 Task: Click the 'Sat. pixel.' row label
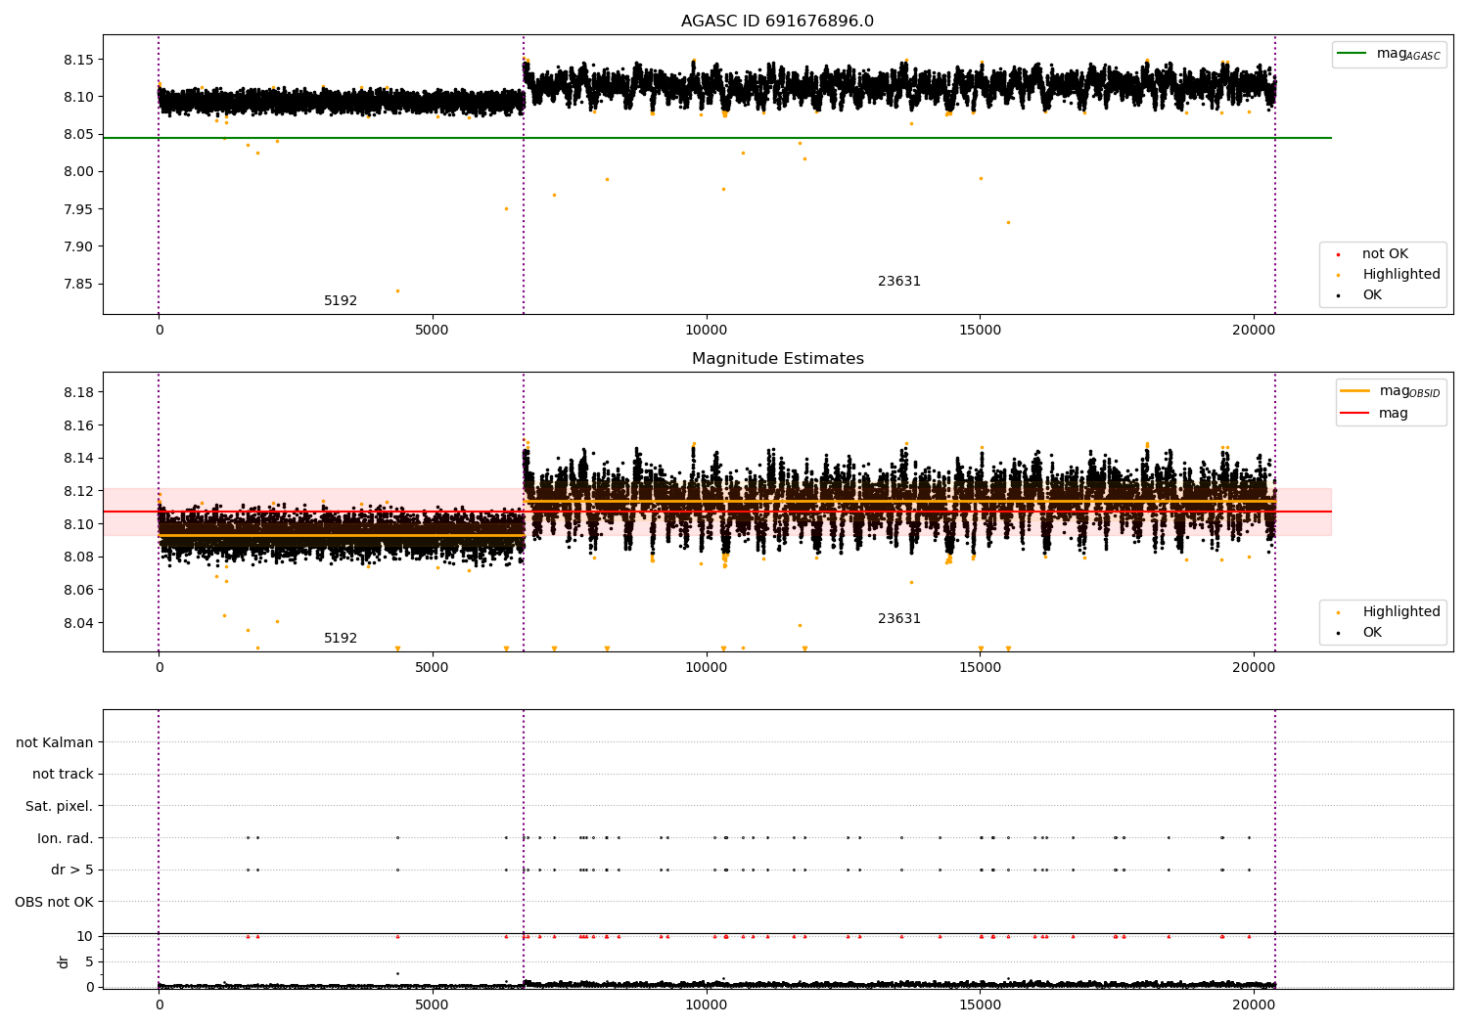(60, 806)
